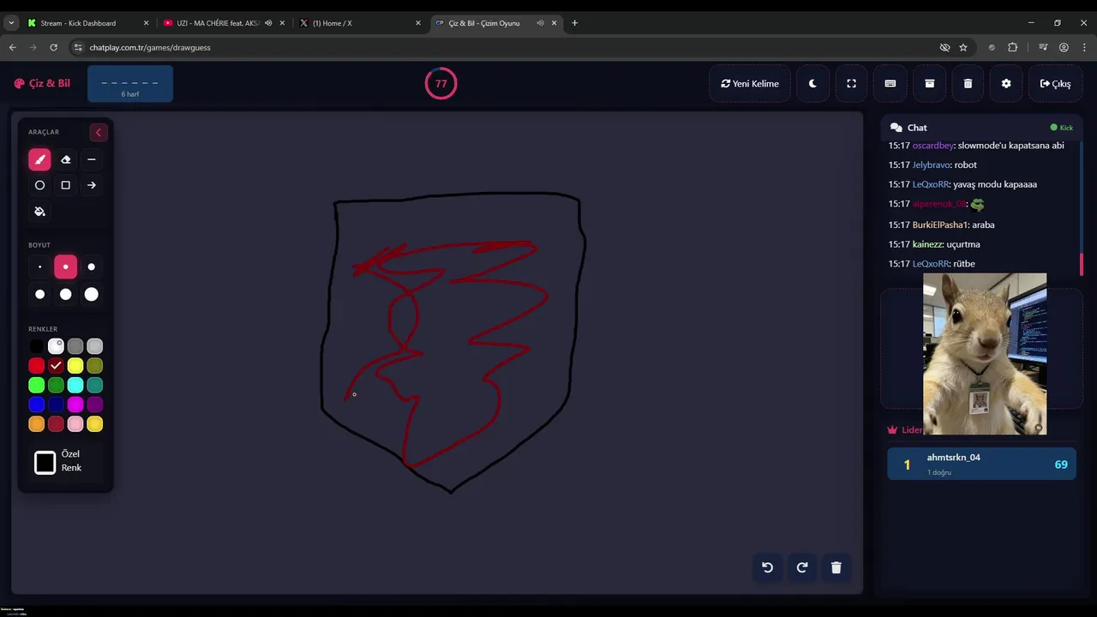Click the 'kainezz: uçurtma' chat message
The height and width of the screenshot is (617, 1097).
click(x=934, y=244)
